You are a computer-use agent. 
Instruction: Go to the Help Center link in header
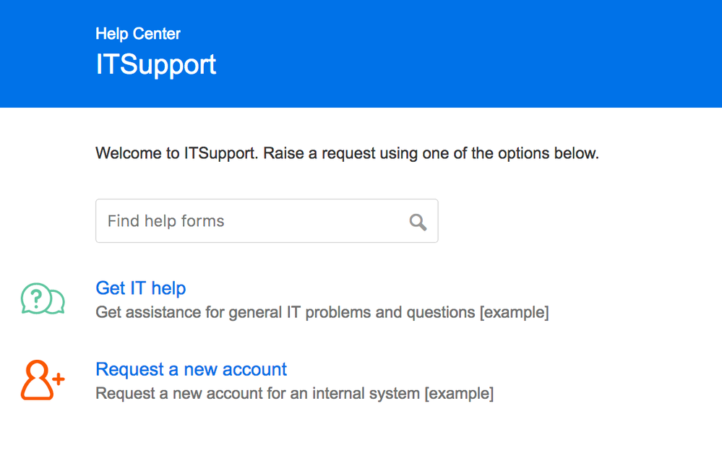point(137,33)
